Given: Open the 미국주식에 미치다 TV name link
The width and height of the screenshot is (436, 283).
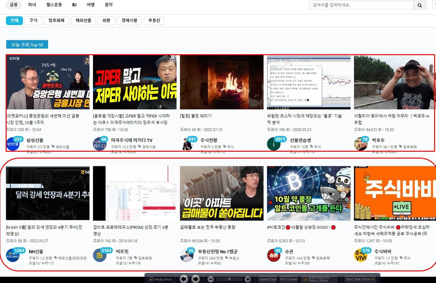Looking at the screenshot, I should [132, 140].
